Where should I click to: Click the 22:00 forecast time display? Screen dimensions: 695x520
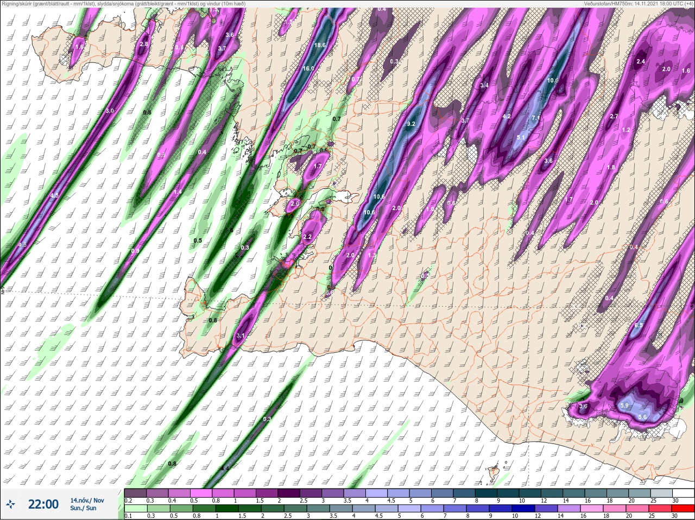click(x=43, y=505)
